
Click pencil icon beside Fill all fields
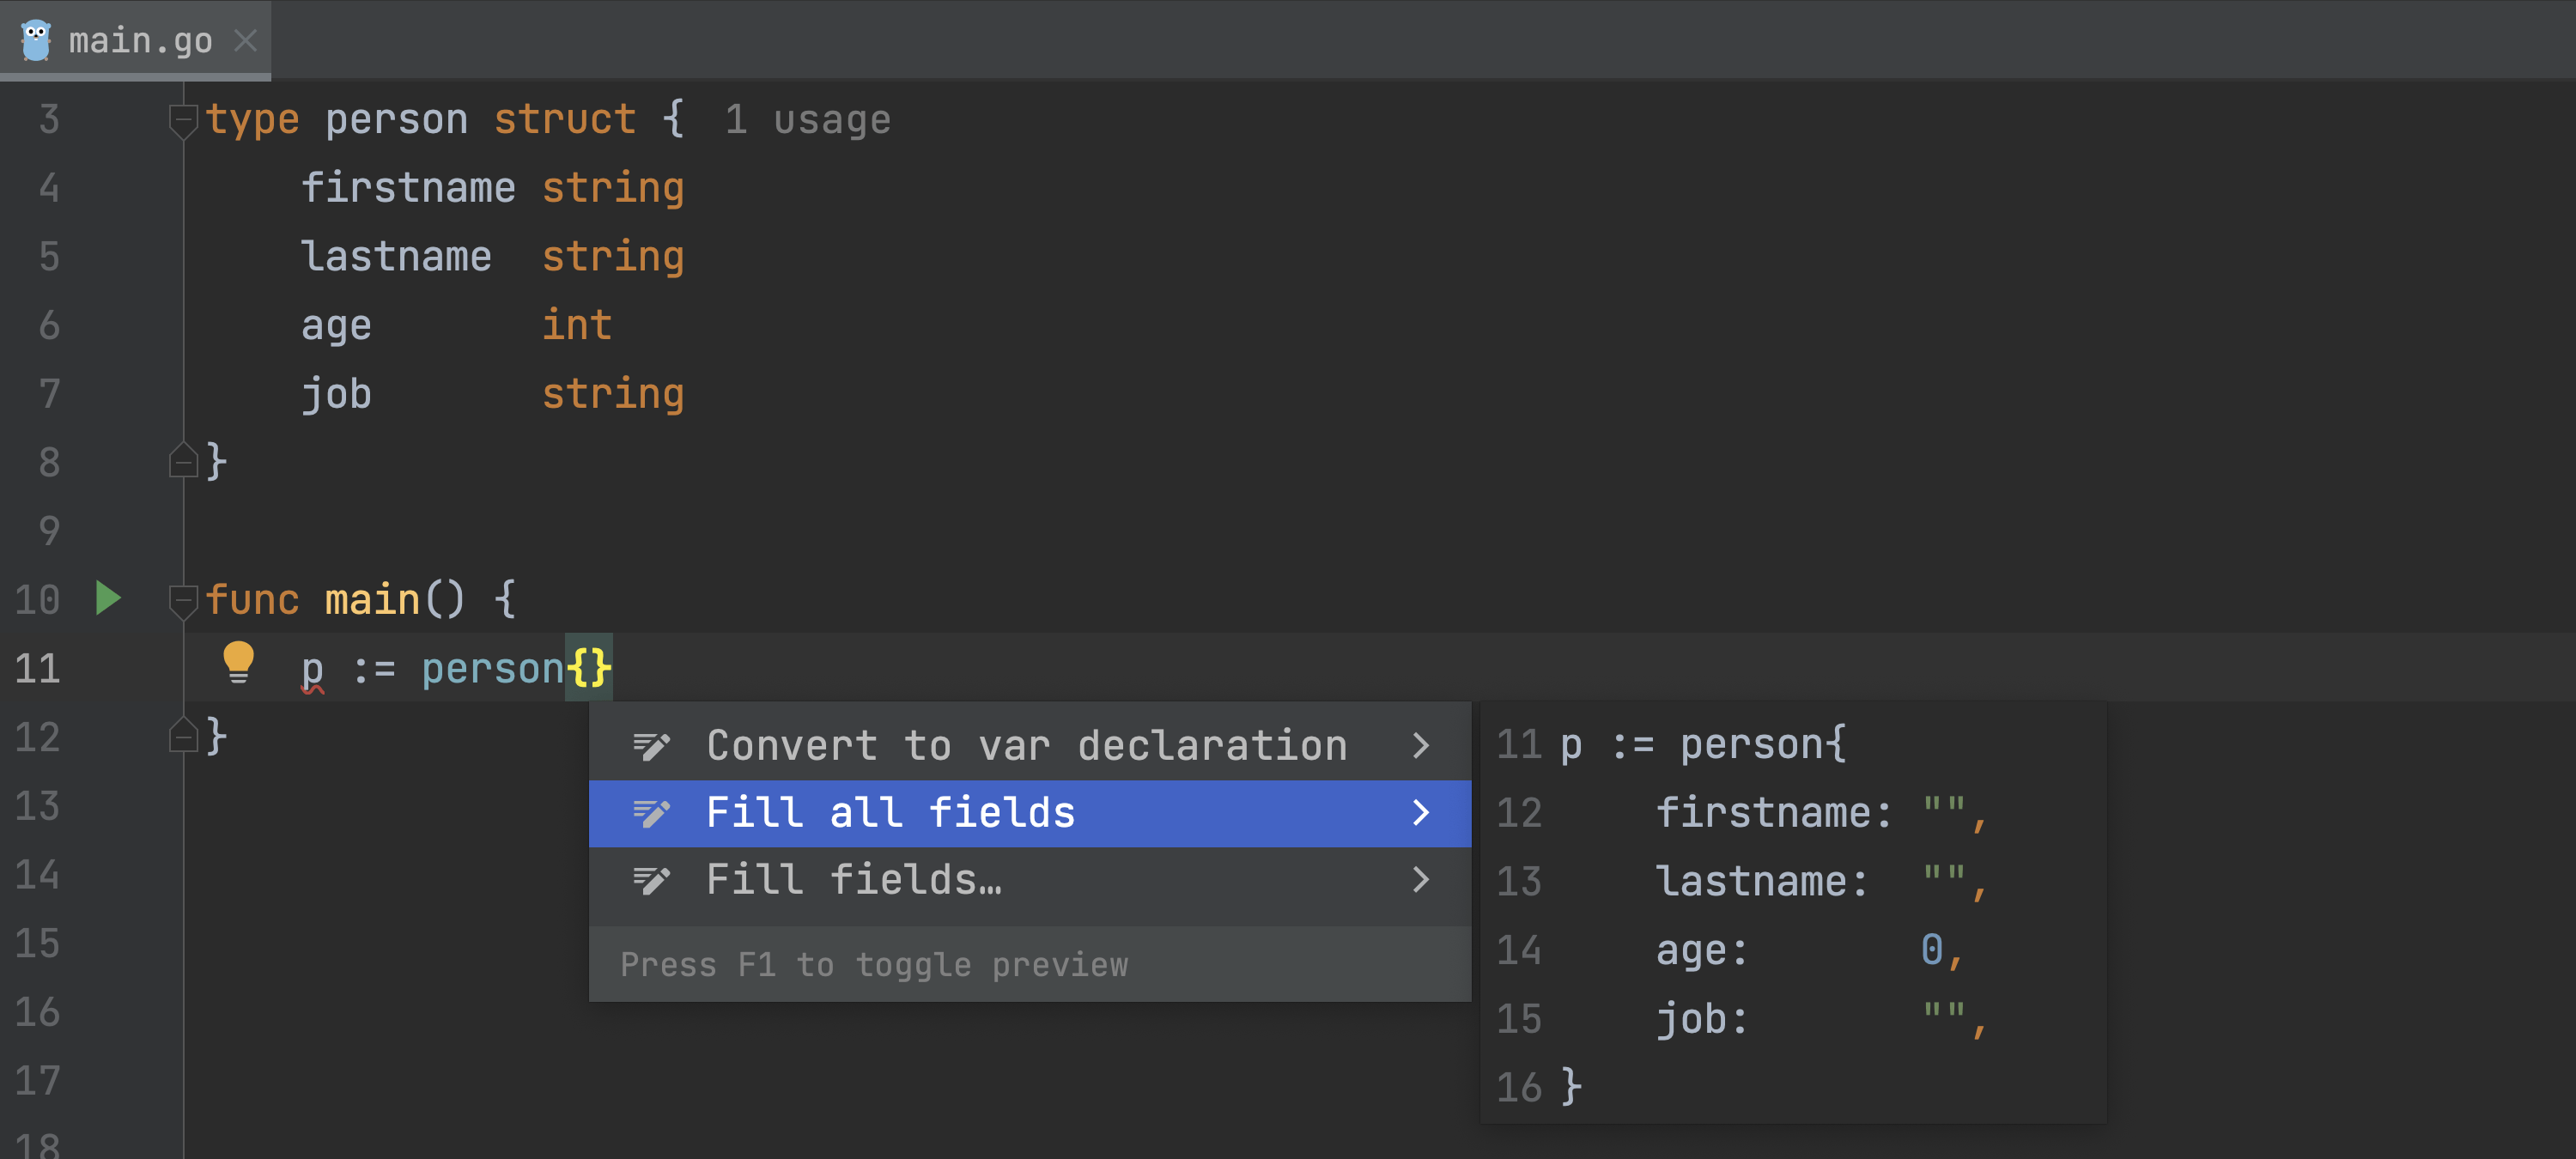click(x=651, y=812)
